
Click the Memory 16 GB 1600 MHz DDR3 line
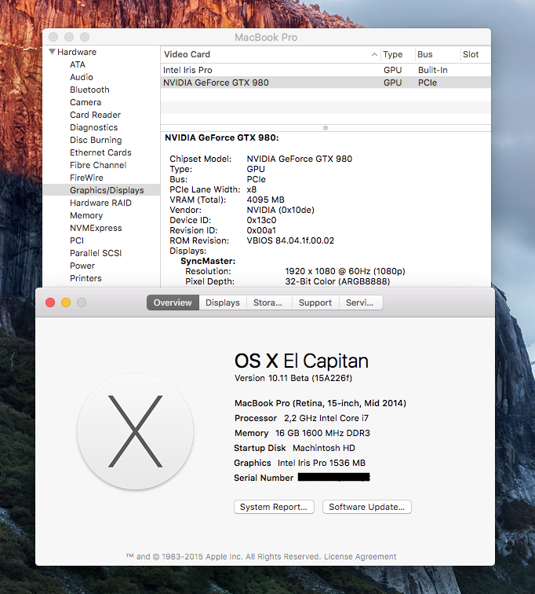point(302,433)
